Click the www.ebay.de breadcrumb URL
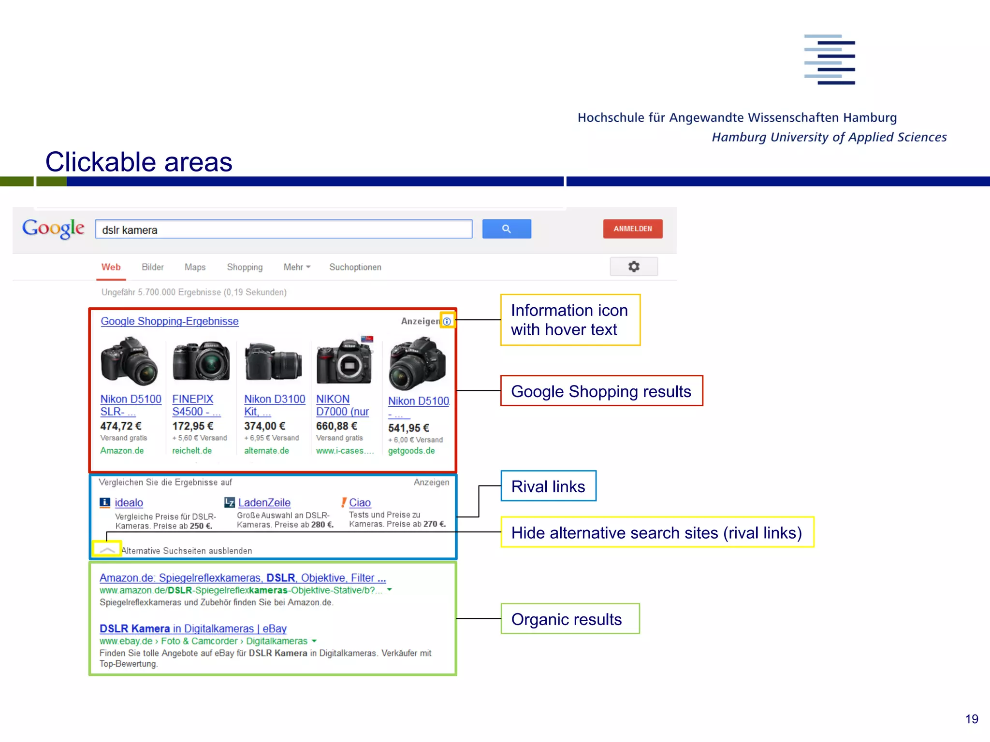Image resolution: width=990 pixels, height=742 pixels. (204, 641)
